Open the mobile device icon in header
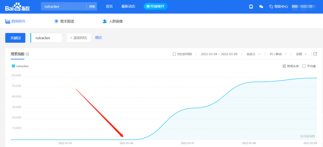The width and height of the screenshot is (323, 147). [x=251, y=7]
